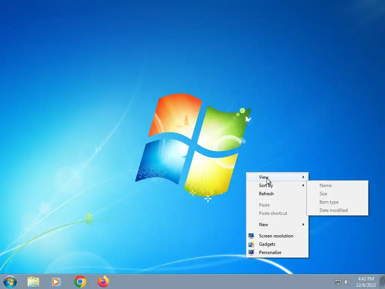The width and height of the screenshot is (385, 289).
Task: Choose Gadgets from the context menu
Action: pos(277,244)
